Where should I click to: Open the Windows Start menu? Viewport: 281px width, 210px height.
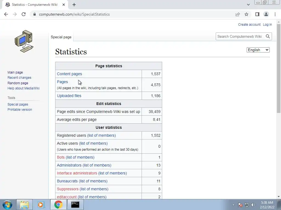(7, 205)
